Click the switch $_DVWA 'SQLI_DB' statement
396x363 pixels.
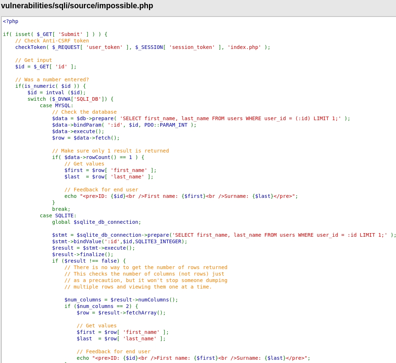[x=70, y=99]
